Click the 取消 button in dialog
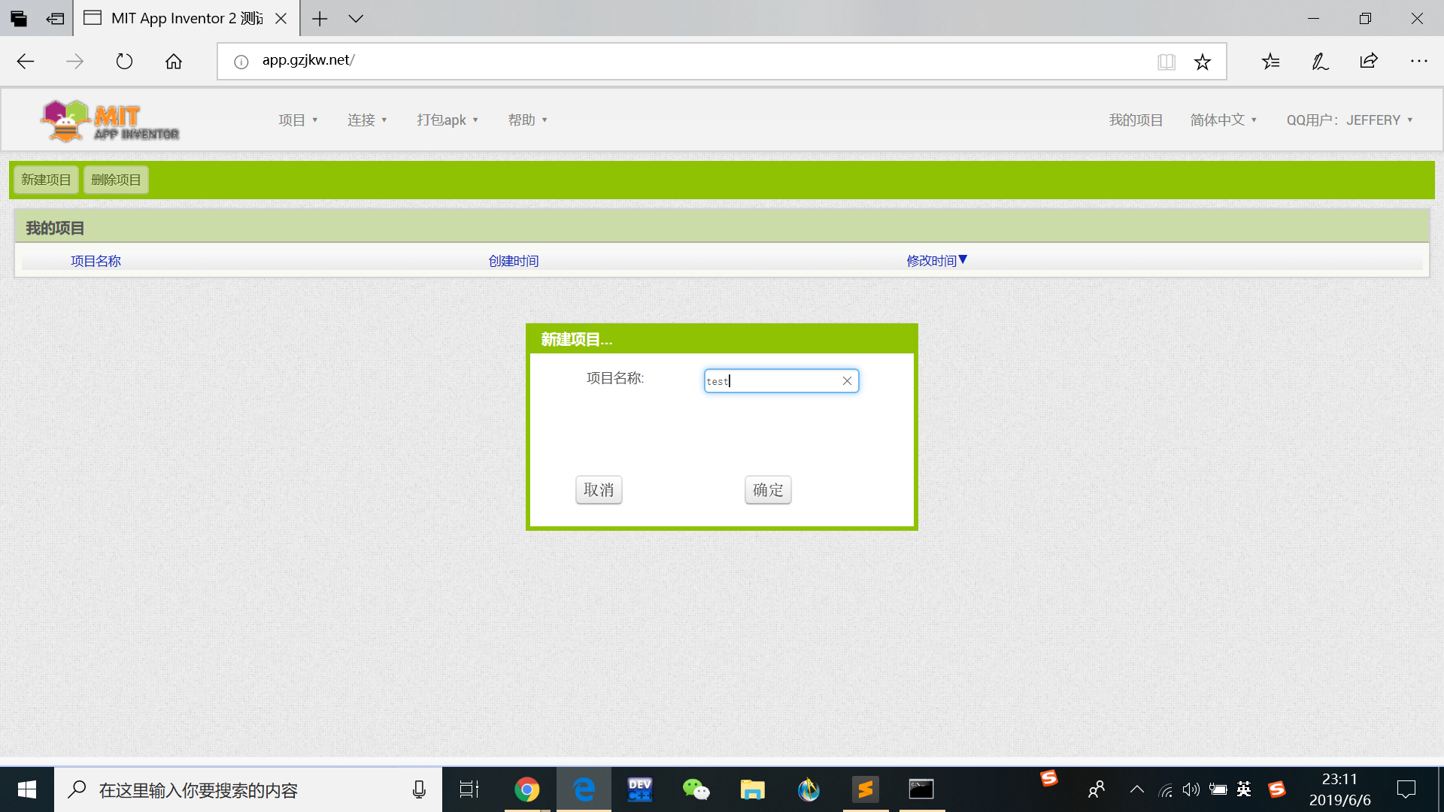The height and width of the screenshot is (812, 1444). click(x=599, y=490)
